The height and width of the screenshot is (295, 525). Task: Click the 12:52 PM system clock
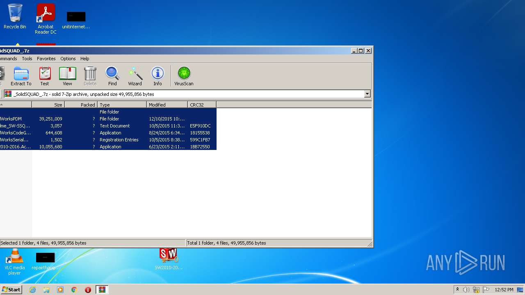pos(504,290)
